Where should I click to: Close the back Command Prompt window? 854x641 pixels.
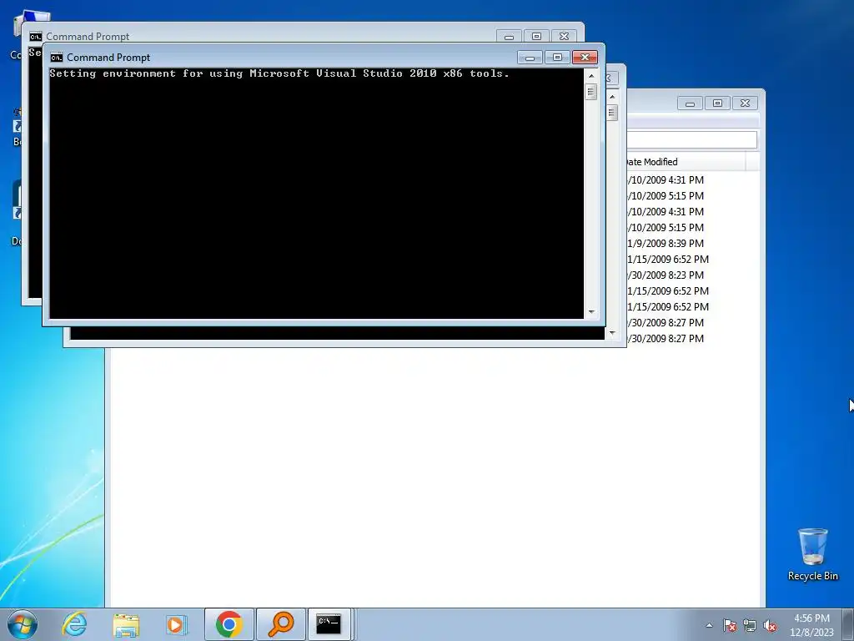[565, 37]
